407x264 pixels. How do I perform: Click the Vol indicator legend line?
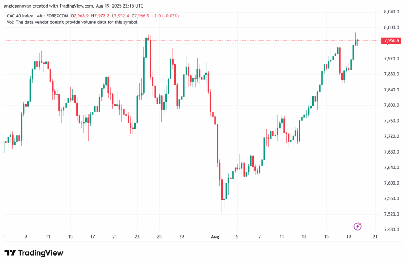pos(73,22)
